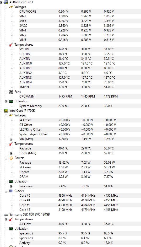Click the lightning icon beside ASRock Voltages
This screenshot has width=141, height=247.
(11, 7)
